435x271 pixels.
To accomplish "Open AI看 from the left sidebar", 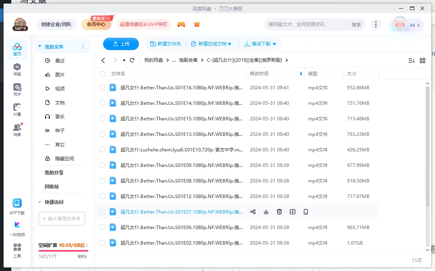I will click(x=17, y=109).
